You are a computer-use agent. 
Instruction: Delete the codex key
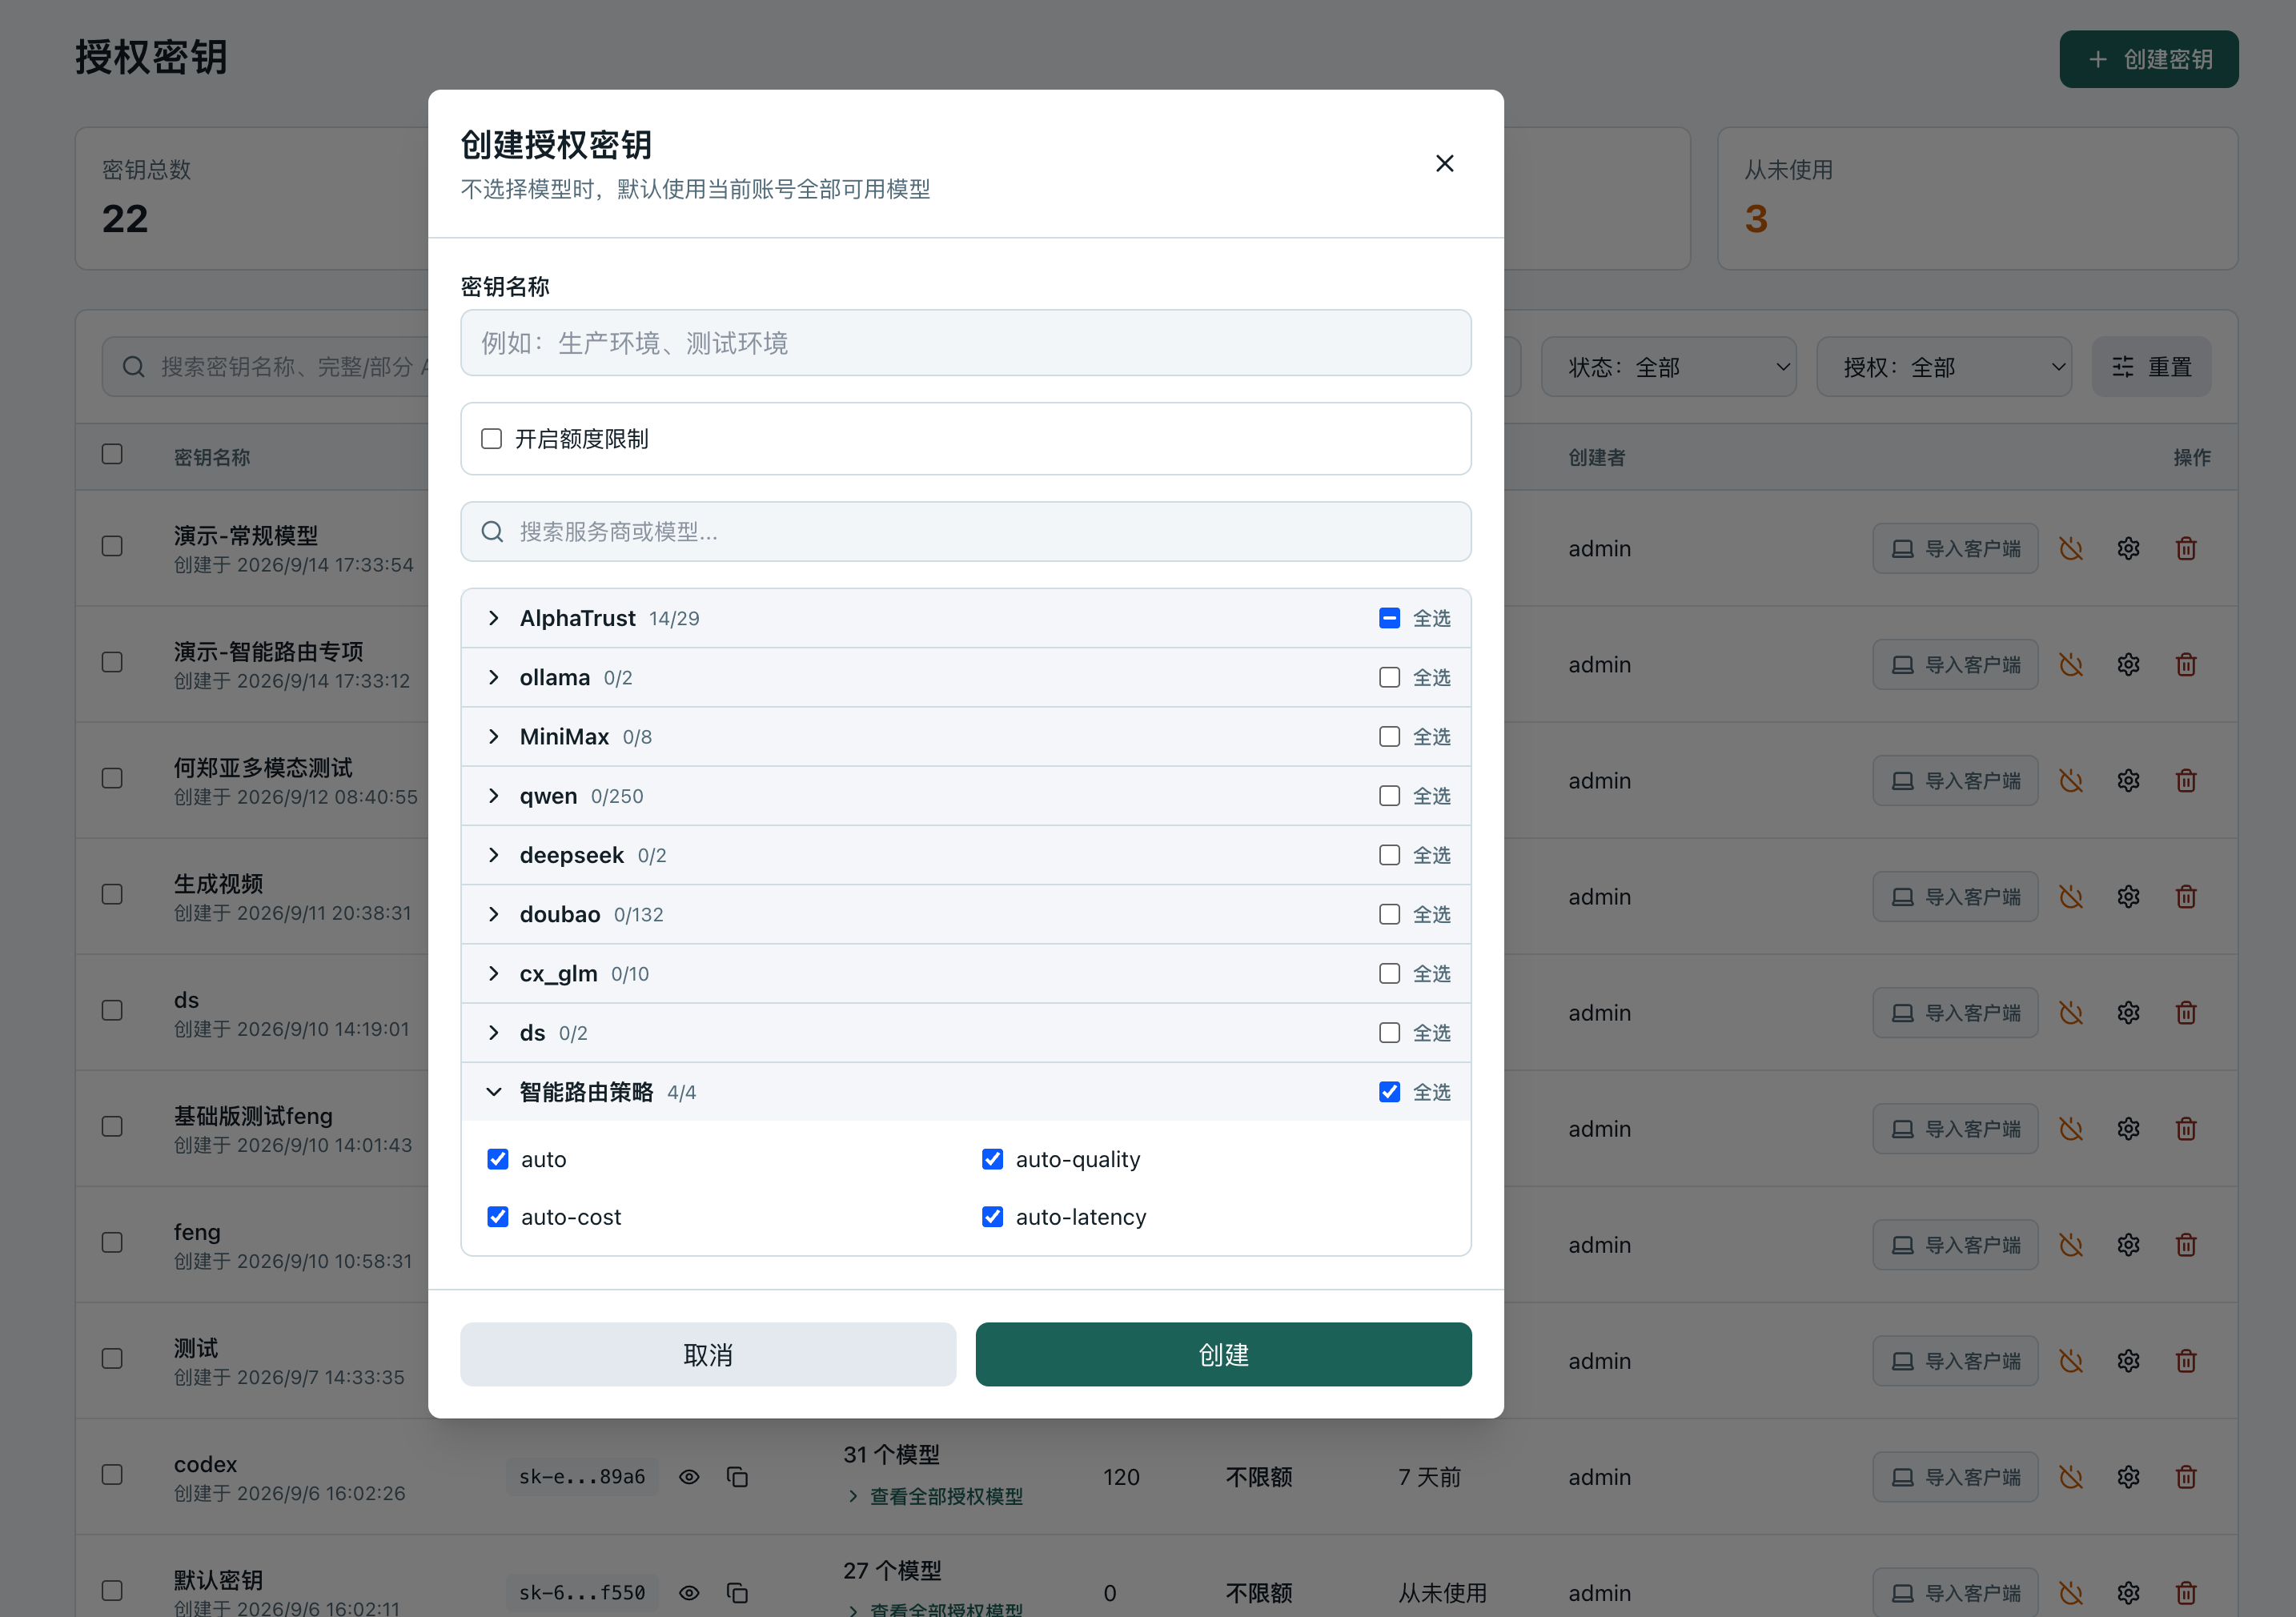[x=2186, y=1476]
